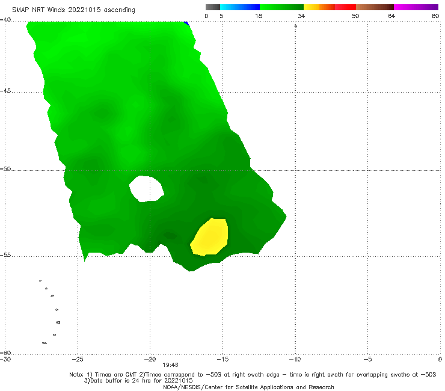445x391 pixels.
Task: Click the latitude label '-55'
Action: (5, 255)
